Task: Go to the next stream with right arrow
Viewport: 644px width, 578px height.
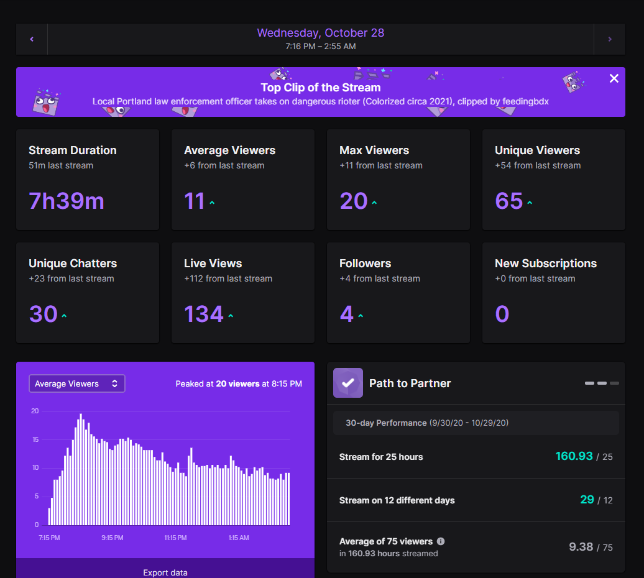Action: click(609, 39)
